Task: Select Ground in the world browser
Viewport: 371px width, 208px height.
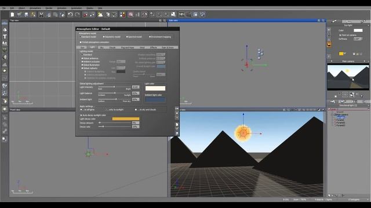Action: click(340, 112)
